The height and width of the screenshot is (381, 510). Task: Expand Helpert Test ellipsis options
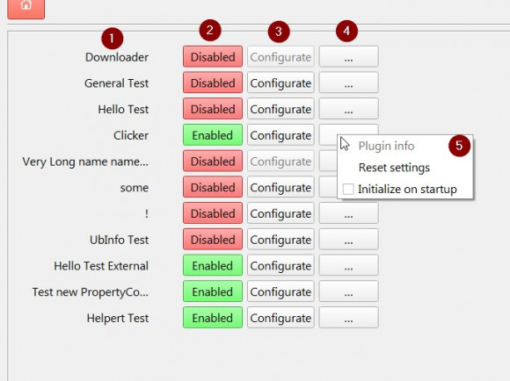click(349, 318)
